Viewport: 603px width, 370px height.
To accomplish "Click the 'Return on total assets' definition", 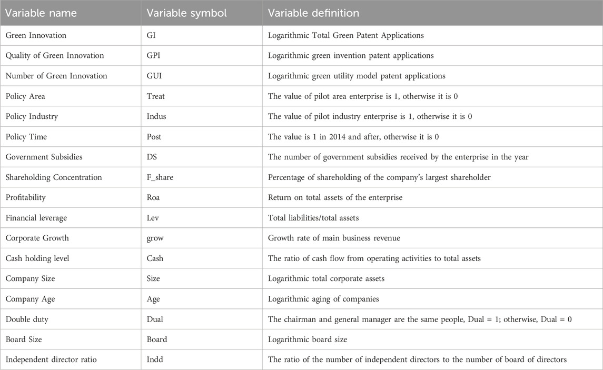I will [335, 197].
